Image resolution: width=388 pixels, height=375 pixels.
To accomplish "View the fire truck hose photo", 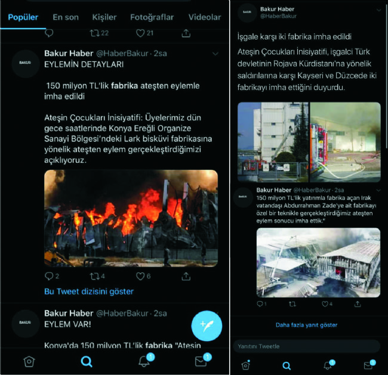I will pyautogui.click(x=345, y=142).
